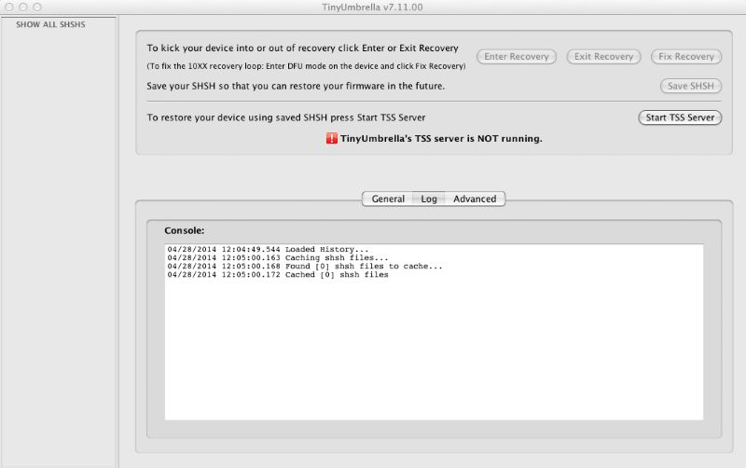Switch to the General tab
The width and height of the screenshot is (746, 468).
click(388, 199)
